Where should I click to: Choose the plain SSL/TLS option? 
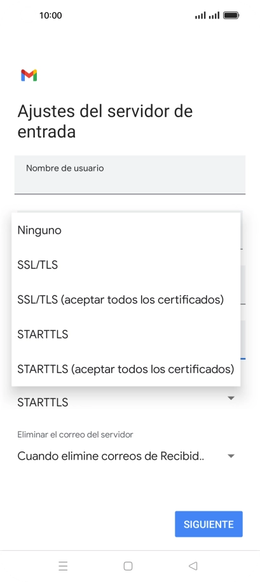[x=126, y=265]
